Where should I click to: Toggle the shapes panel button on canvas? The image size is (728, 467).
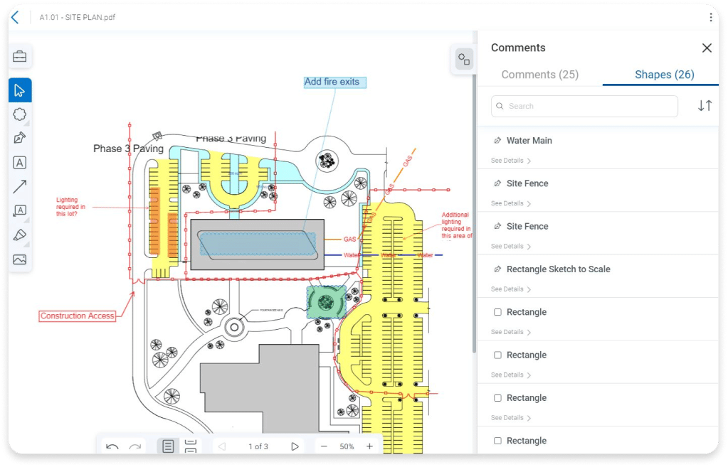464,60
